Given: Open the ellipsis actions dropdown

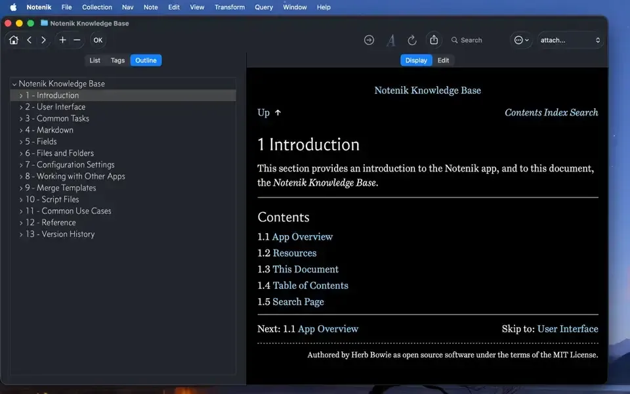Looking at the screenshot, I should point(522,40).
